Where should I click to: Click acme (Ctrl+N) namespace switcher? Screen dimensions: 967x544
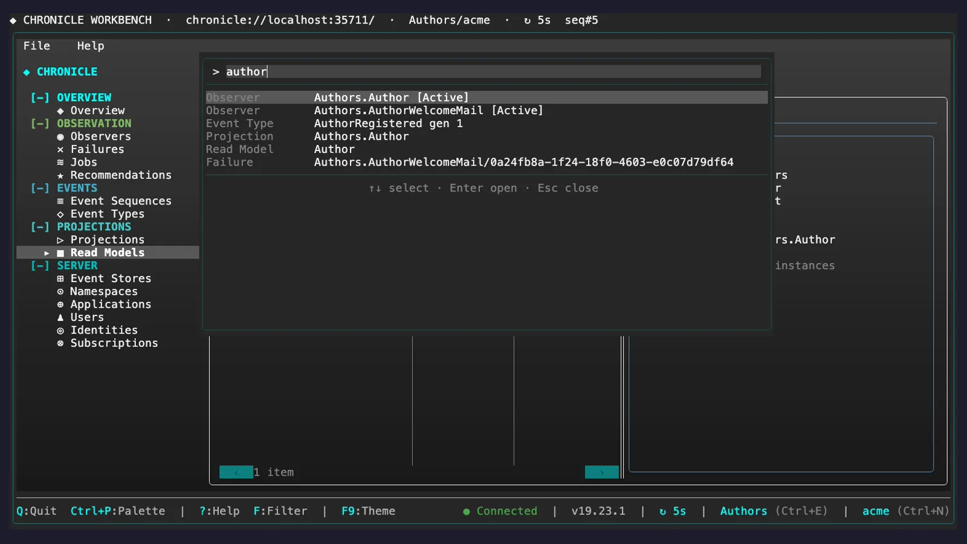(x=905, y=511)
